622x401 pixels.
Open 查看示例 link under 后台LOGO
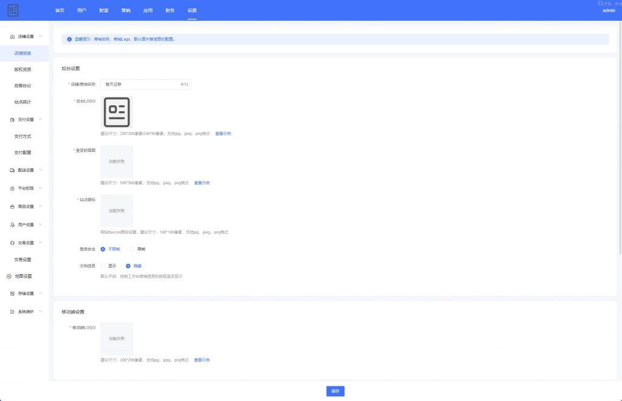(223, 134)
